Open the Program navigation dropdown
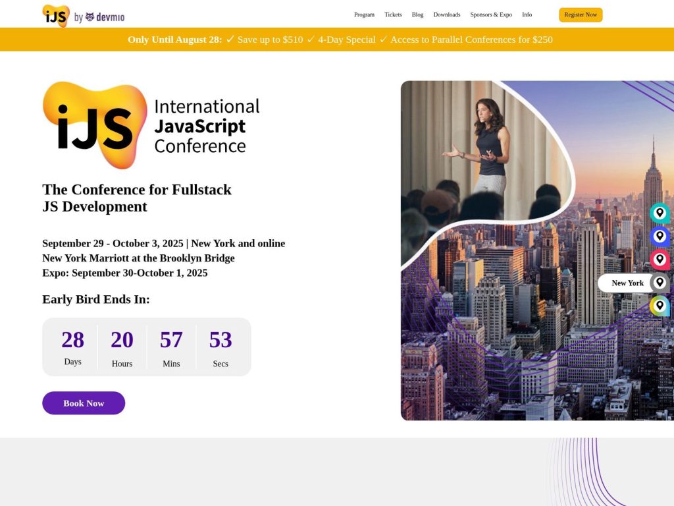Image resolution: width=674 pixels, height=506 pixels. click(x=364, y=14)
